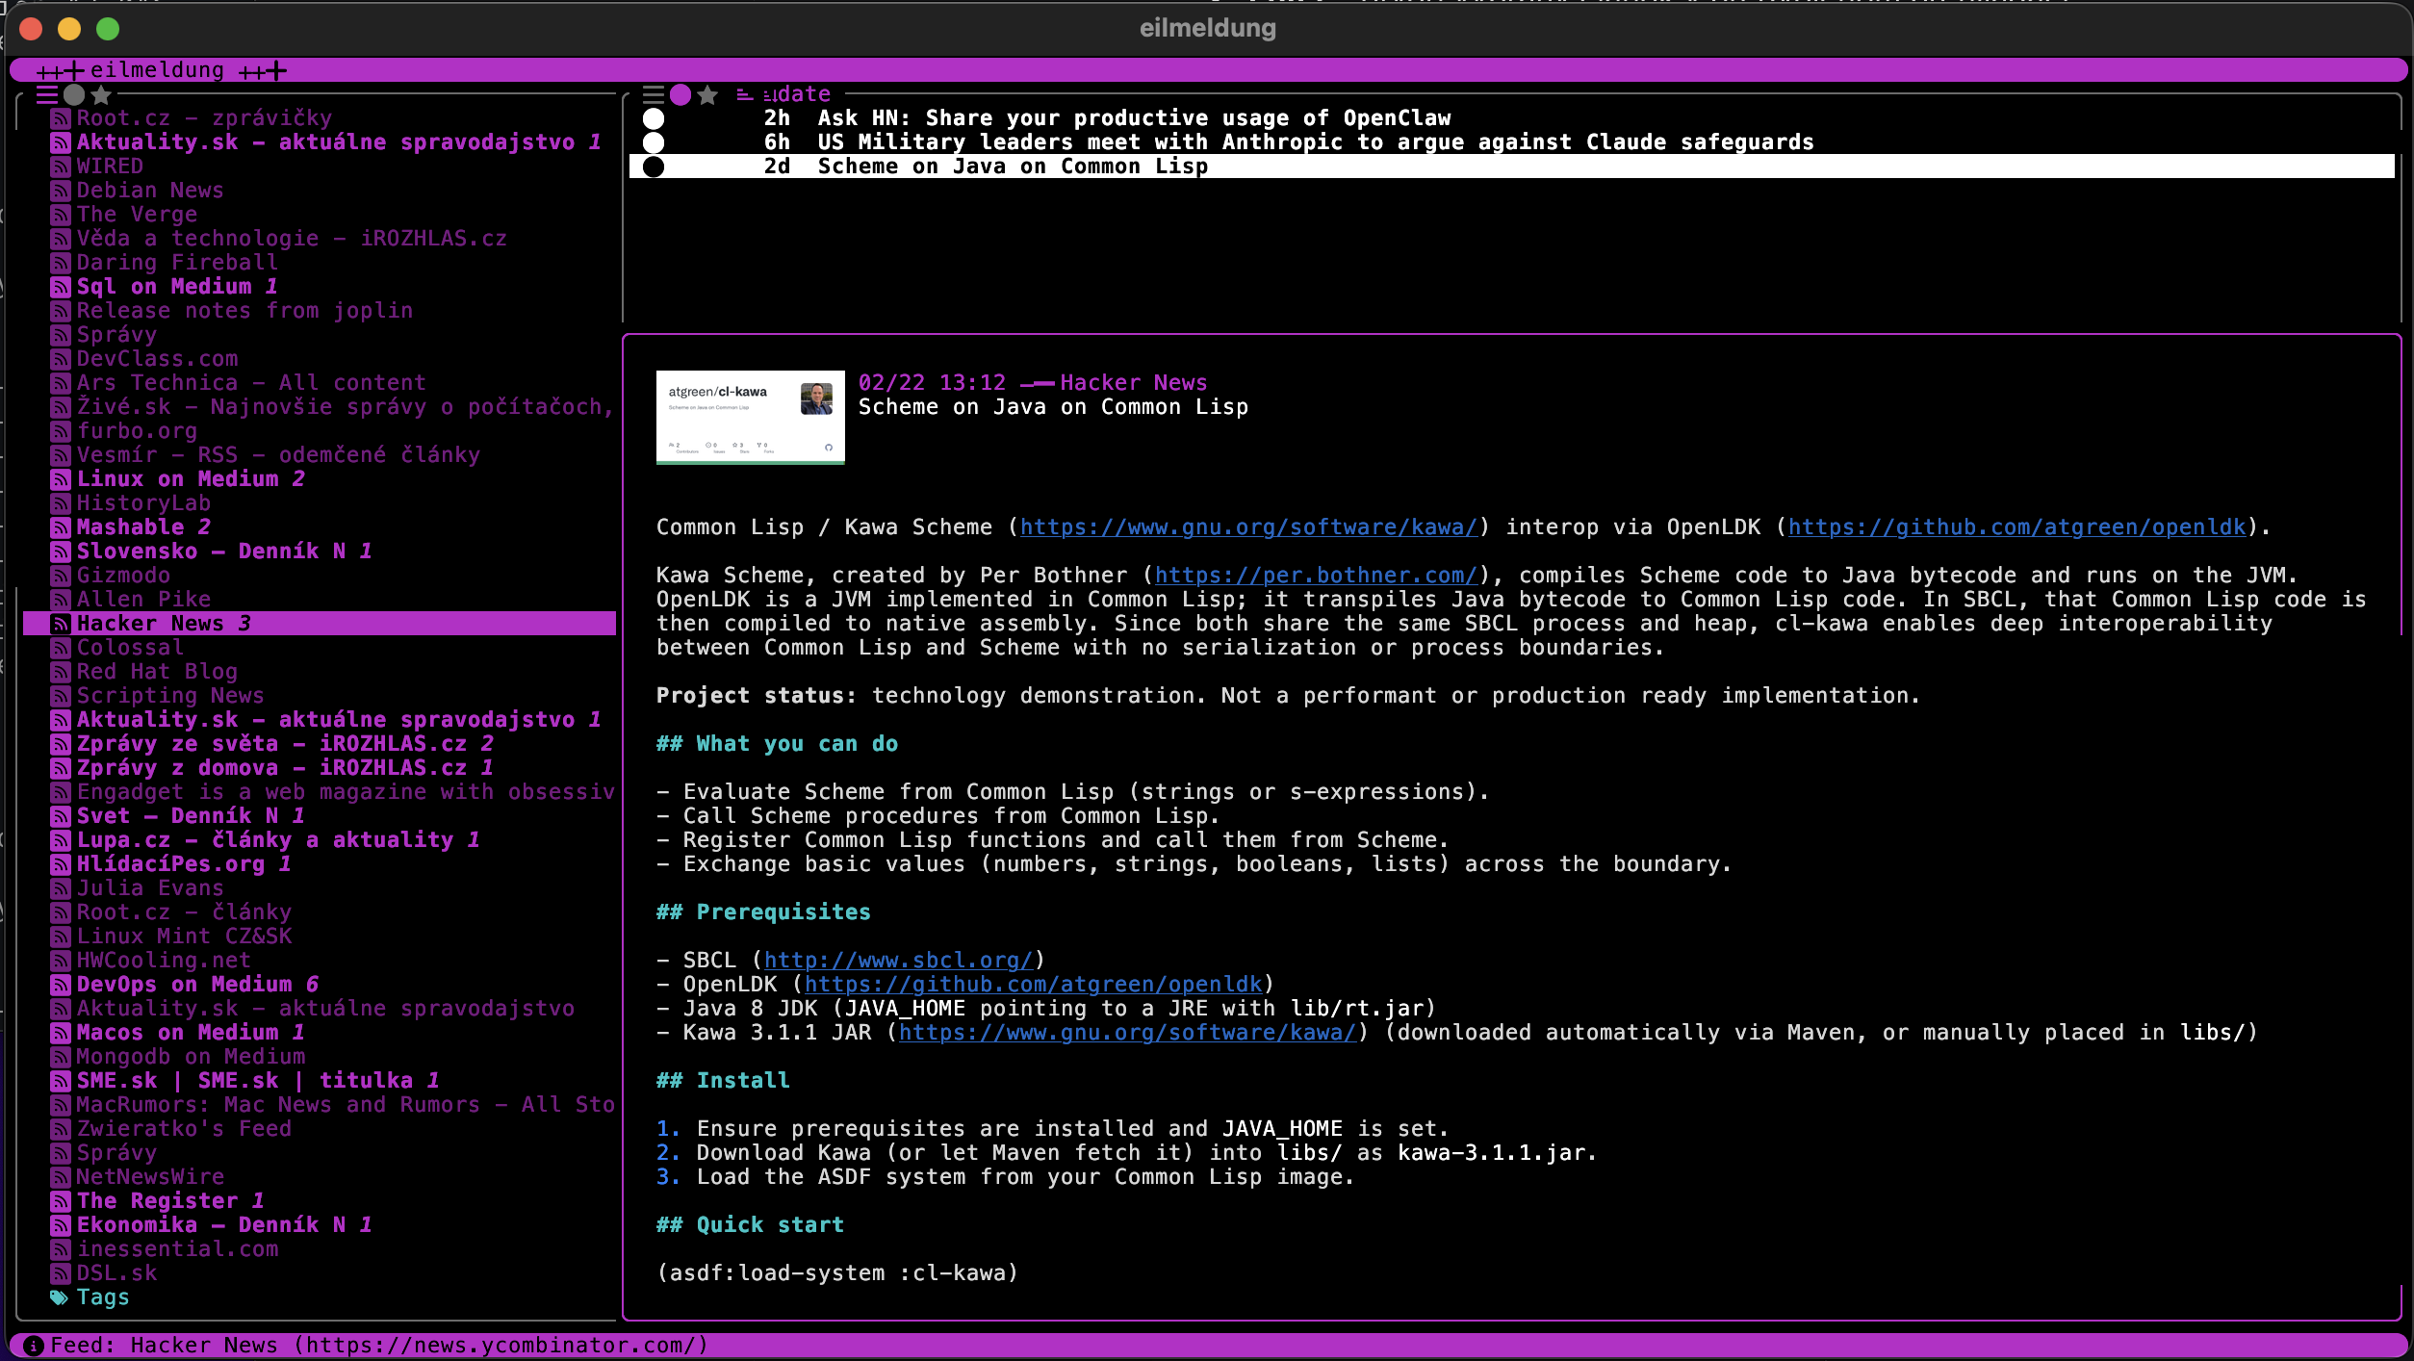The width and height of the screenshot is (2414, 1361).
Task: Click the RSS icon beside WIRED
Action: [61, 167]
